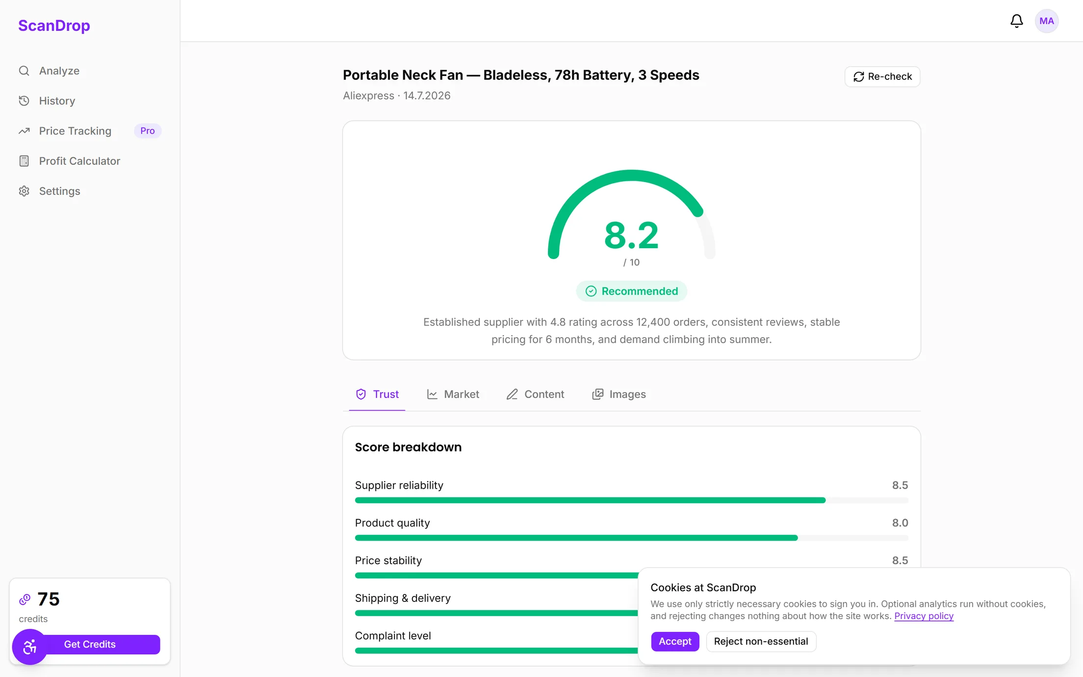Click the Trust shield icon

361,394
